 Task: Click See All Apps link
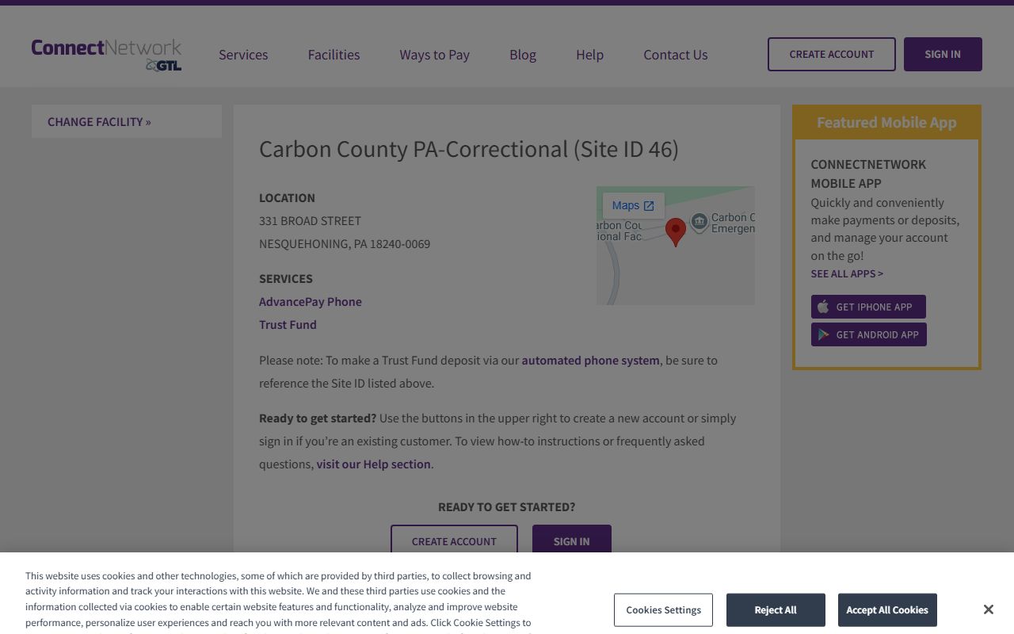click(847, 273)
